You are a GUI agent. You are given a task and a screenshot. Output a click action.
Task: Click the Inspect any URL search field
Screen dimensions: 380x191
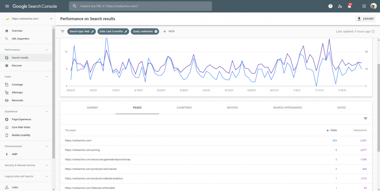coord(140,6)
